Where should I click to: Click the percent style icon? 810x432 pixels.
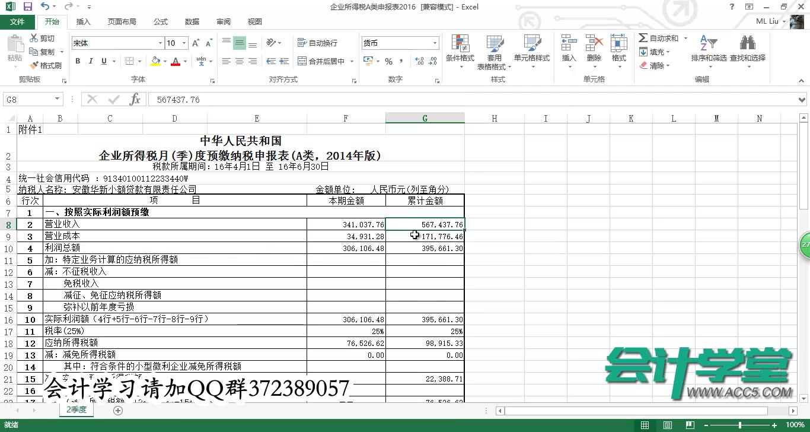(x=388, y=61)
